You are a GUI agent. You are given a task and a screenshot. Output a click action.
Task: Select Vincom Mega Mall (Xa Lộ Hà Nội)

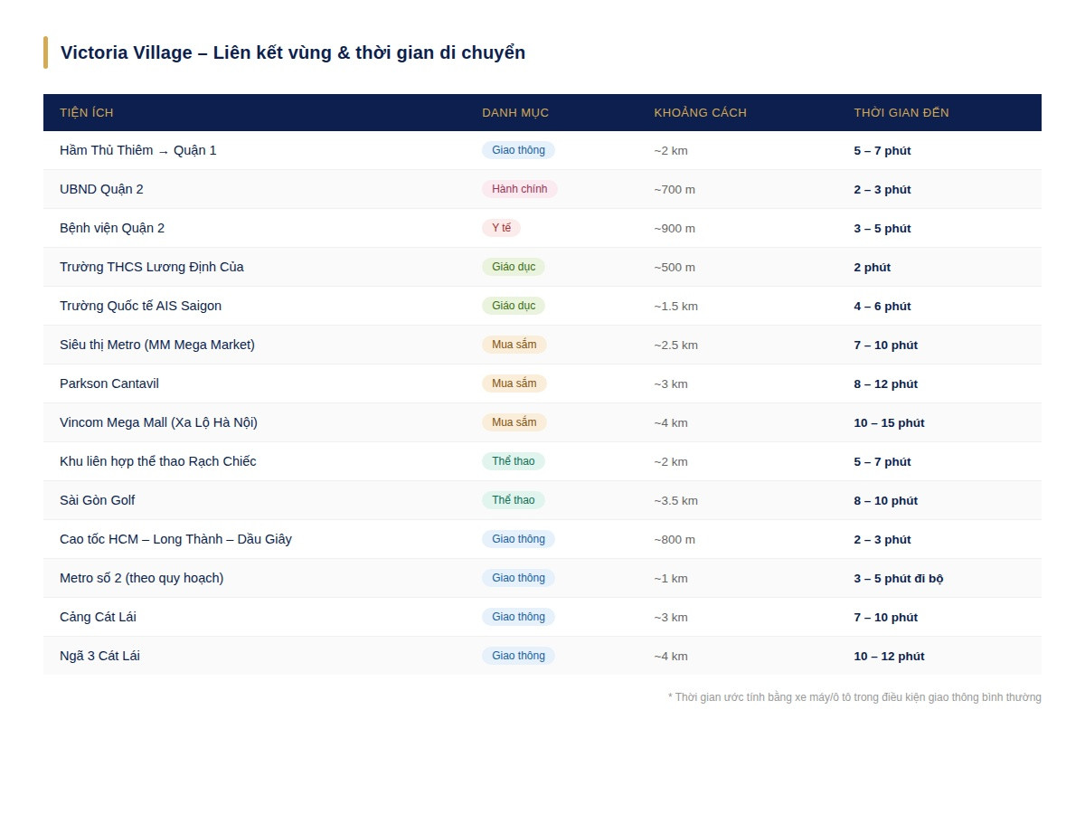point(158,422)
